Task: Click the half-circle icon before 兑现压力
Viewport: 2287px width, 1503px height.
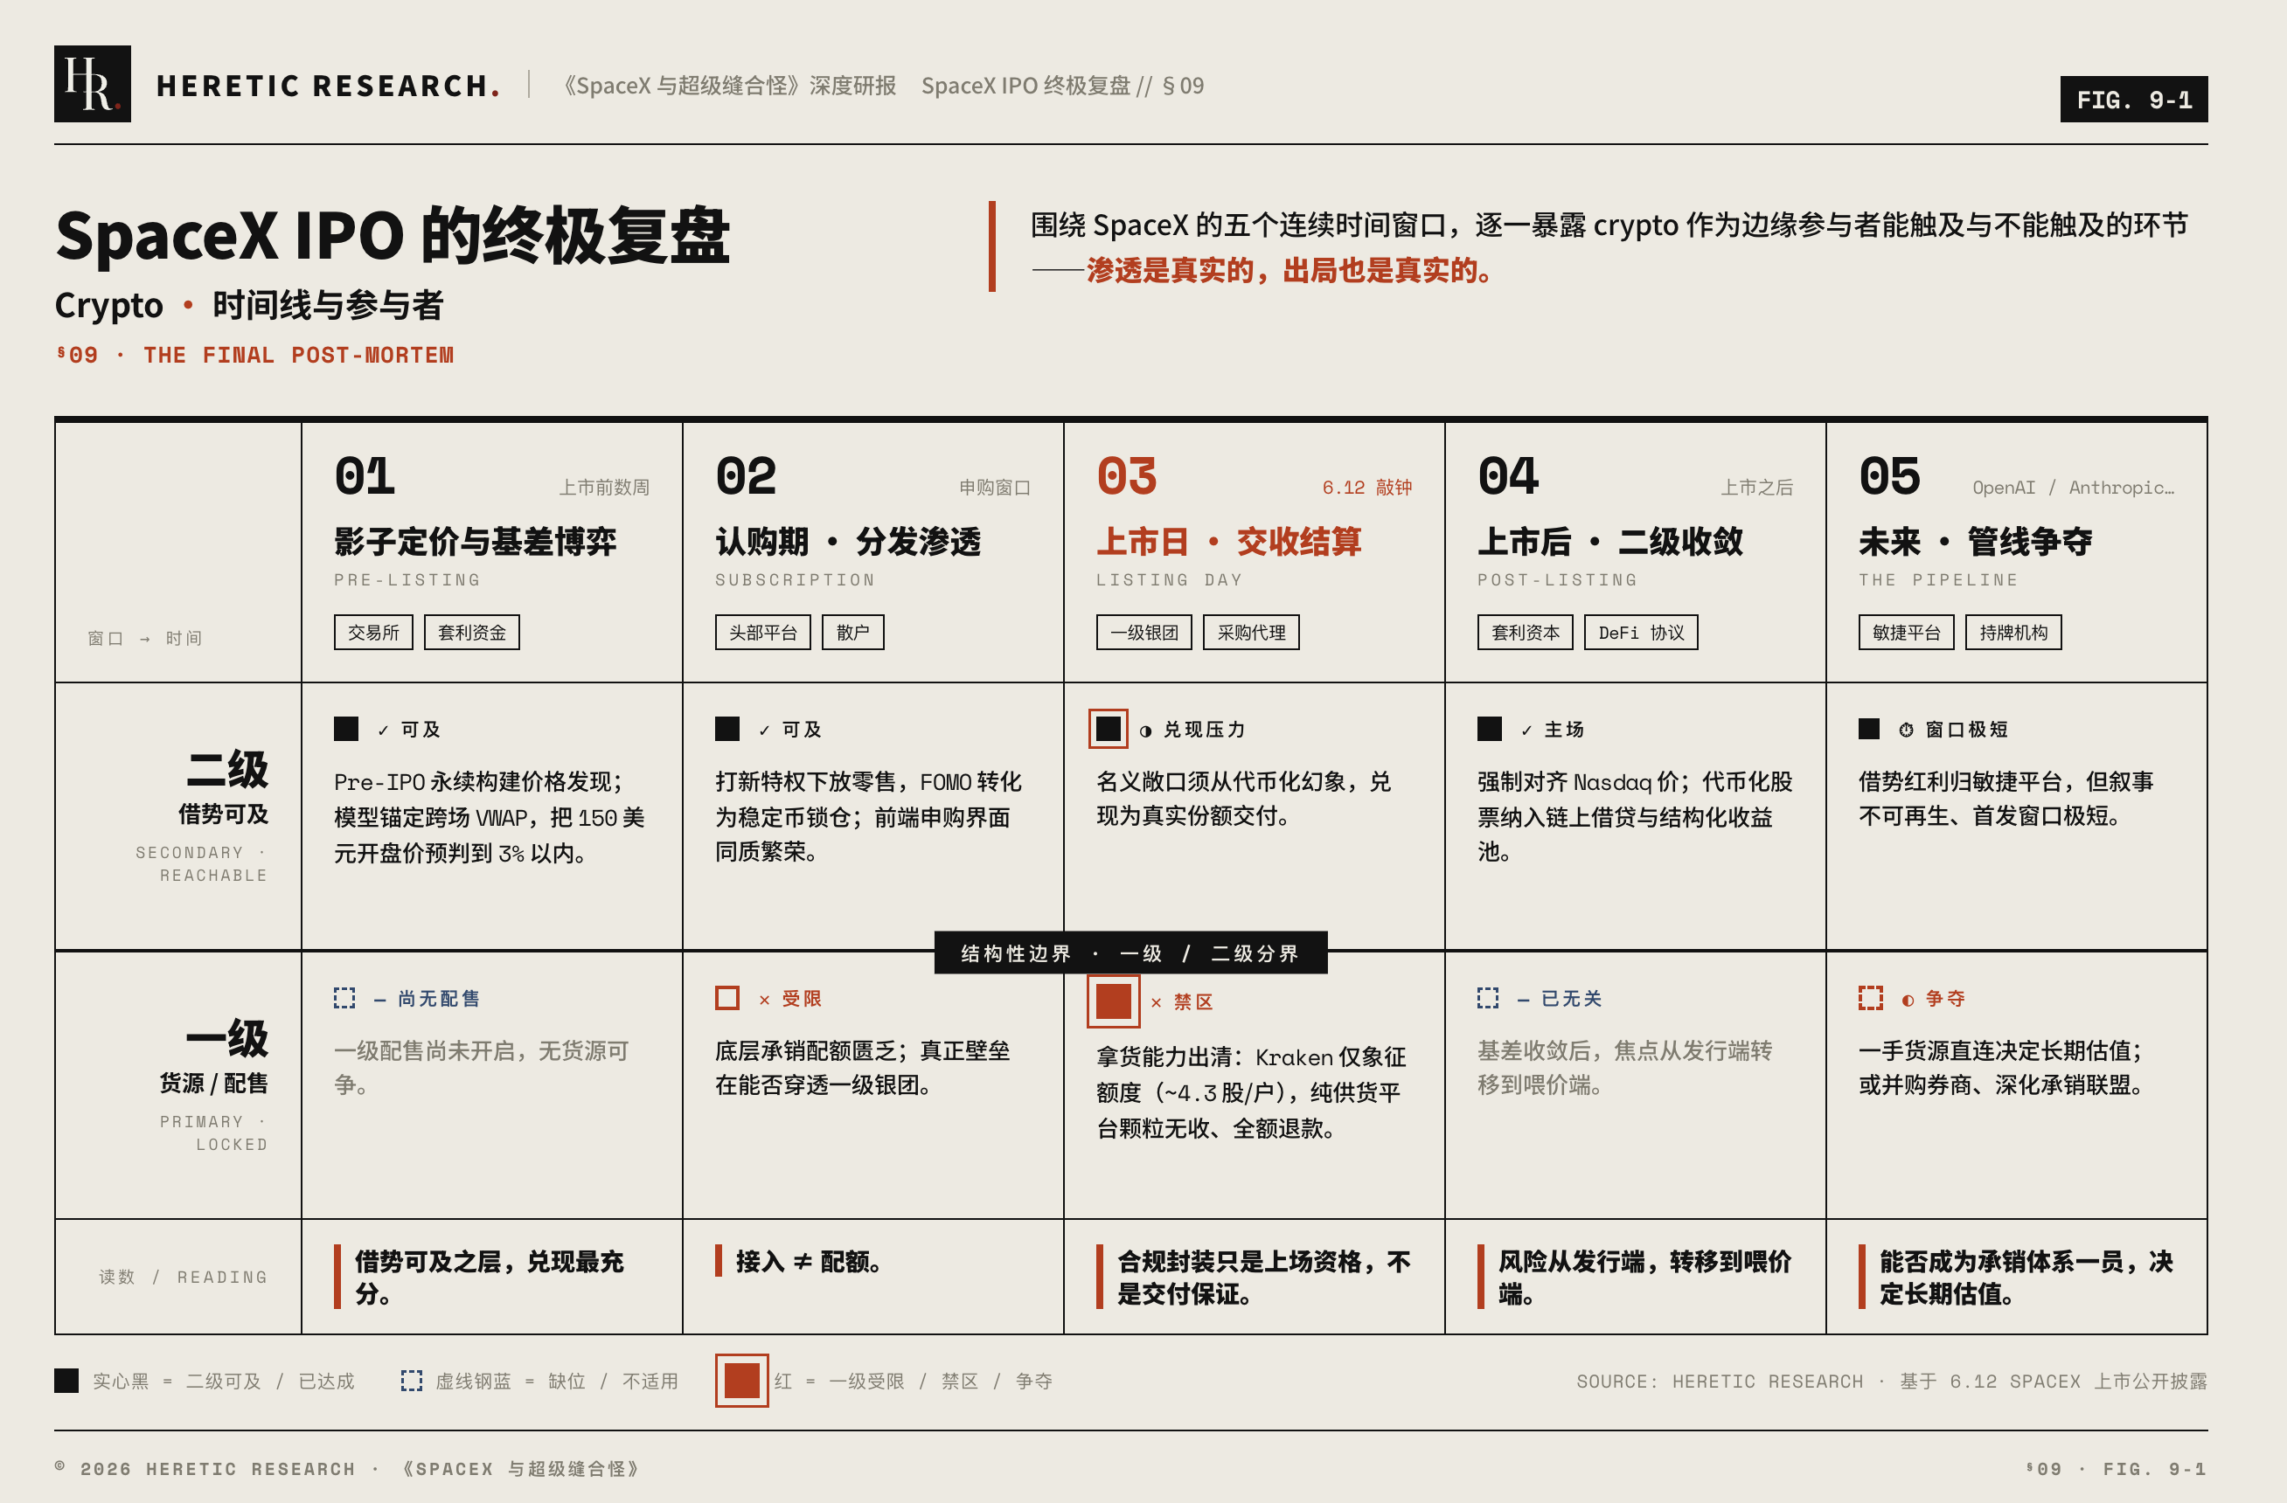Action: coord(1145,731)
